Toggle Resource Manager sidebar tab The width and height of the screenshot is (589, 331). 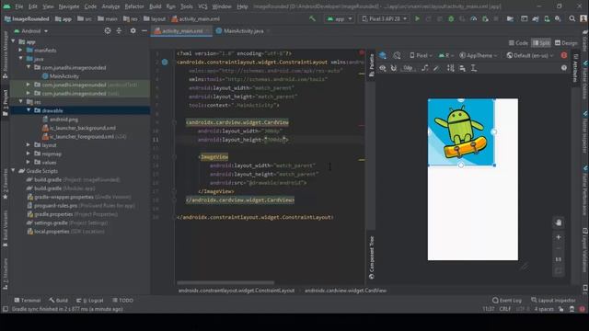6,55
